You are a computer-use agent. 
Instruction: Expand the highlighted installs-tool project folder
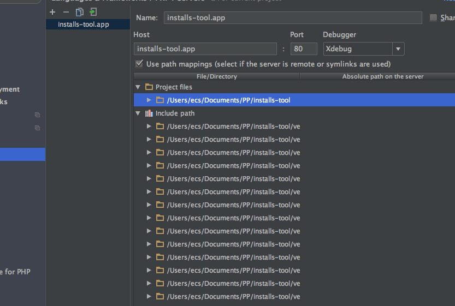149,100
